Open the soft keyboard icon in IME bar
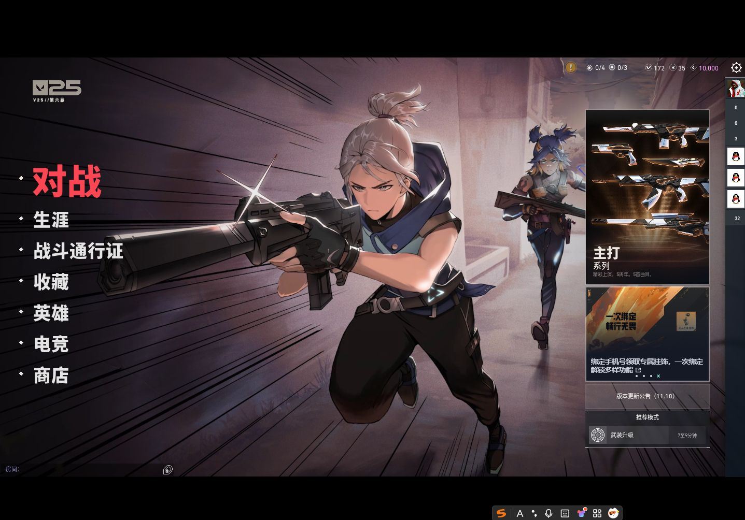 (x=565, y=513)
